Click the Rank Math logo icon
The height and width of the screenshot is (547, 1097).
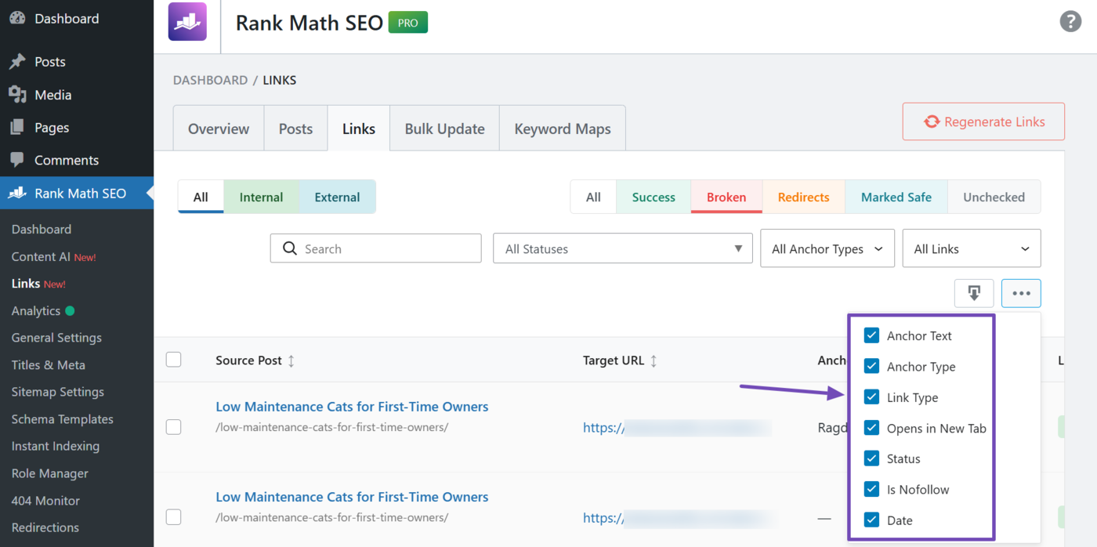187,21
